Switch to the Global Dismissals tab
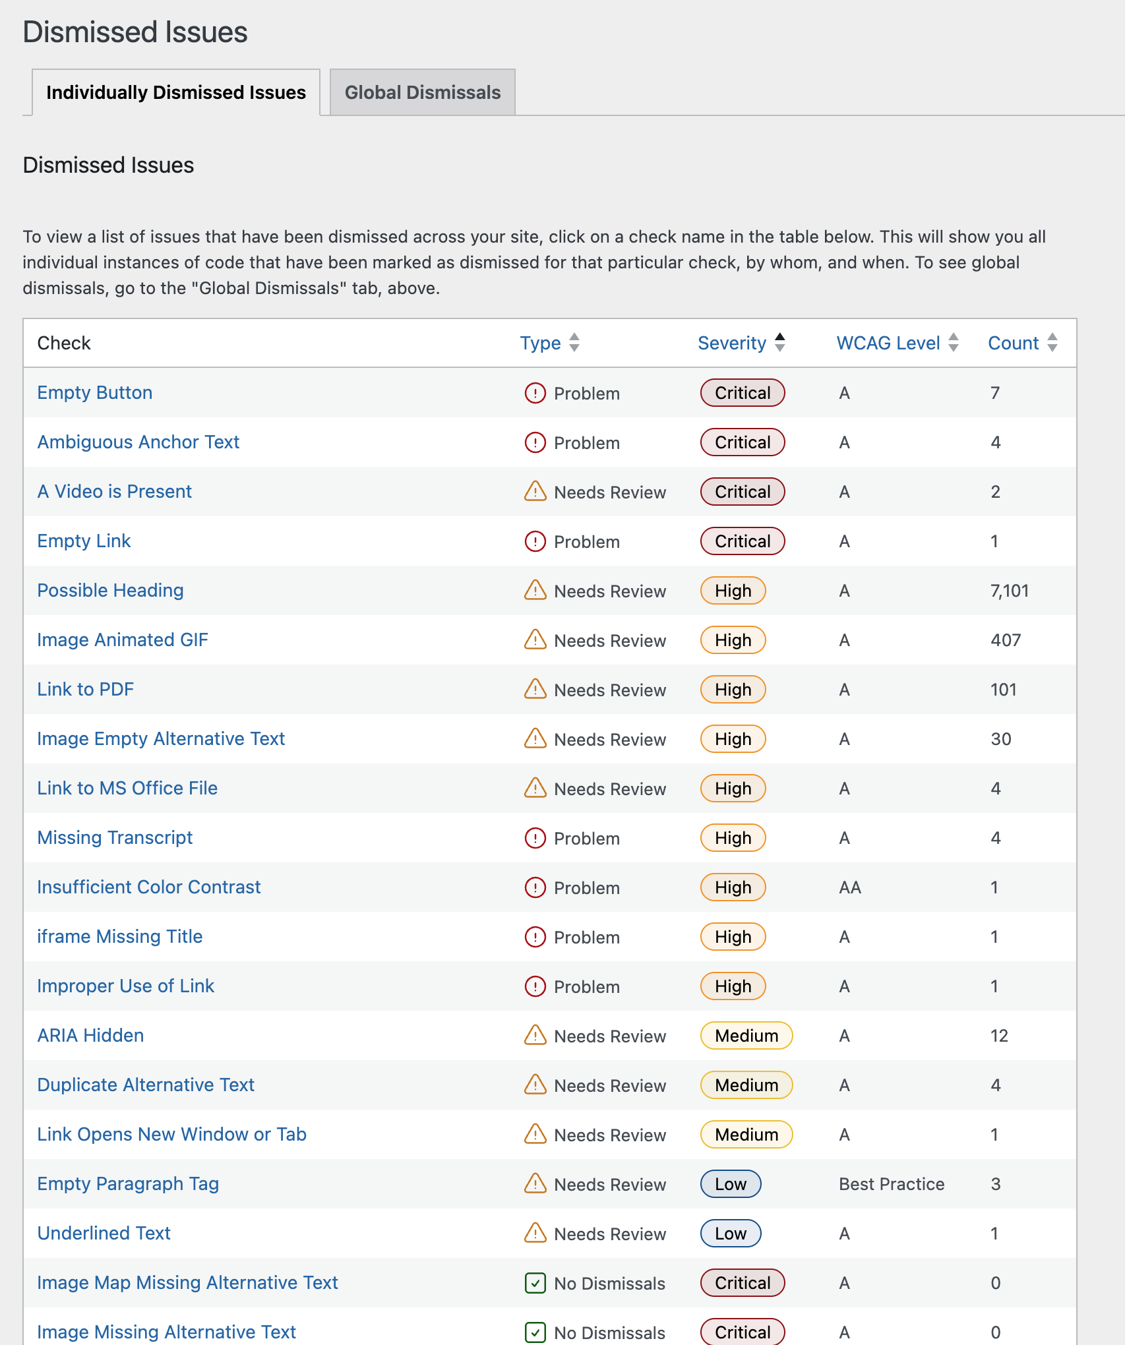 point(422,92)
